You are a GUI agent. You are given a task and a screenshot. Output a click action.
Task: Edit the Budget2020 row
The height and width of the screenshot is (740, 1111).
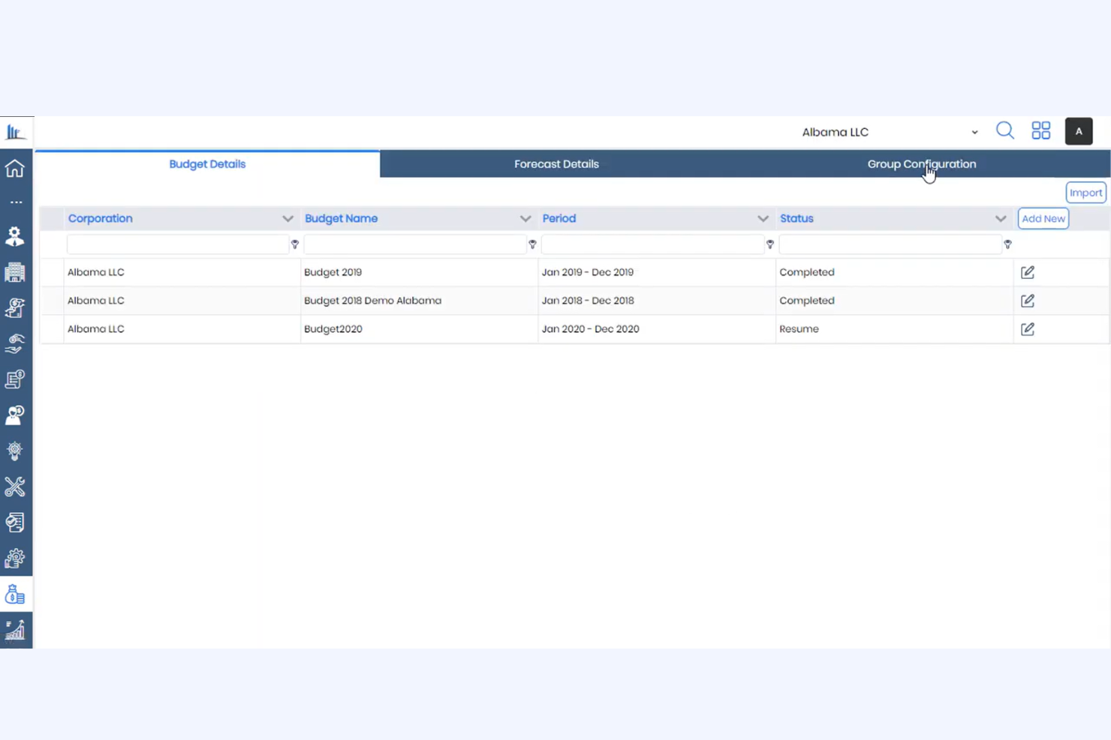[x=1027, y=328]
